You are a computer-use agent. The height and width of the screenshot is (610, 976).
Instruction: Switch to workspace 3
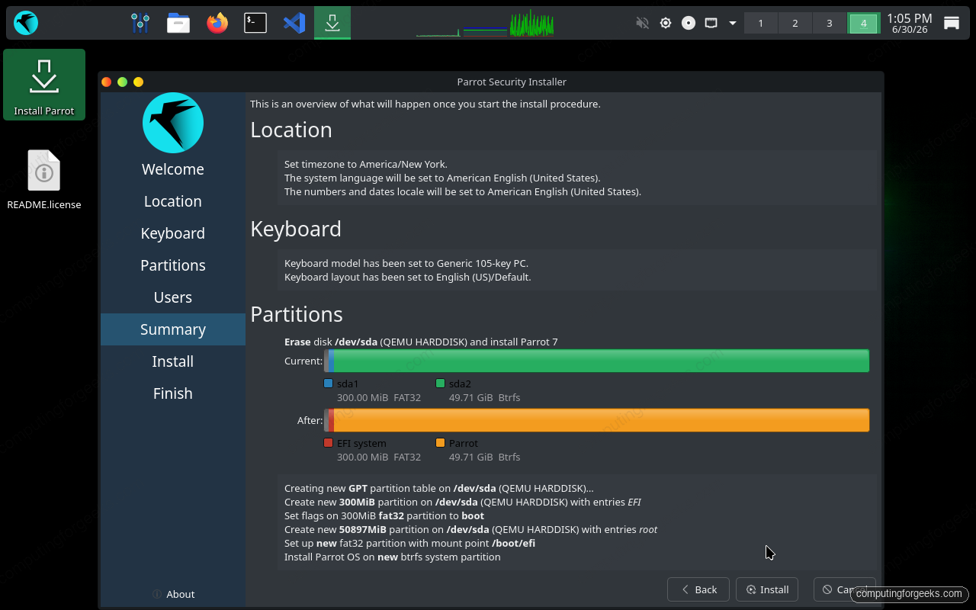click(x=830, y=24)
